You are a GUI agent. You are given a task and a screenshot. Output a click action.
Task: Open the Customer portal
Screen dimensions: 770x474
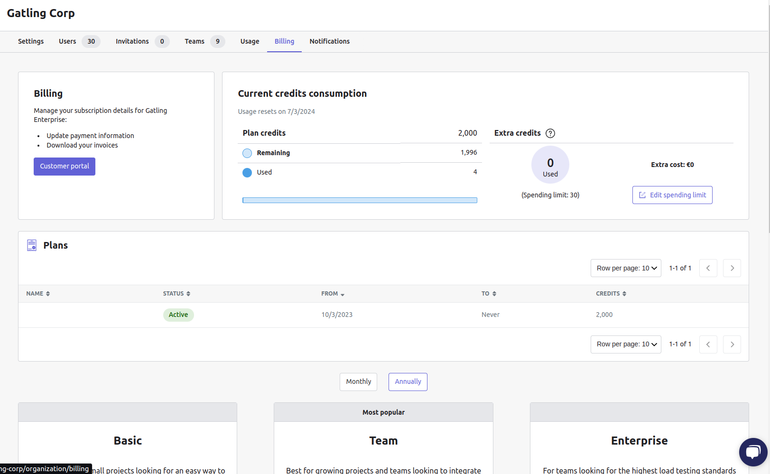point(65,167)
